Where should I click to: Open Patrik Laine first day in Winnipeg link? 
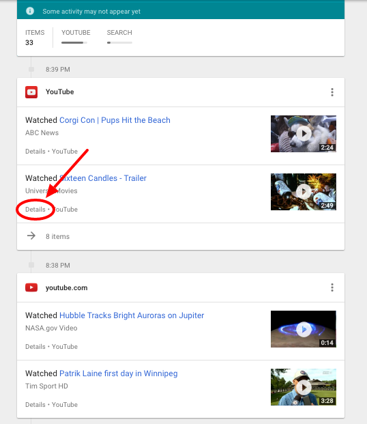[119, 373]
